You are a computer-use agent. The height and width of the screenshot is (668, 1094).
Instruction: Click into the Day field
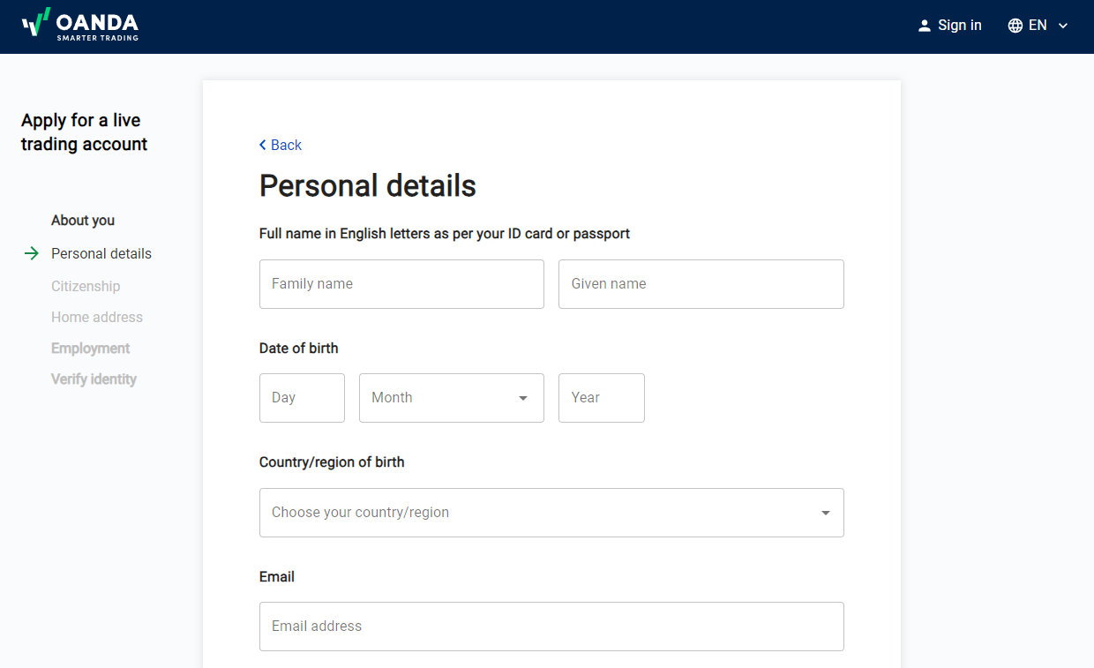coord(302,398)
